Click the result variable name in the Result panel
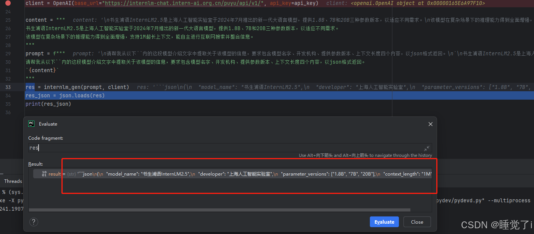This screenshot has width=534, height=234. pyautogui.click(x=55, y=174)
